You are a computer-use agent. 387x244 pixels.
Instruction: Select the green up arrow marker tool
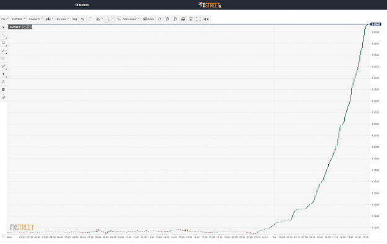coord(4,74)
